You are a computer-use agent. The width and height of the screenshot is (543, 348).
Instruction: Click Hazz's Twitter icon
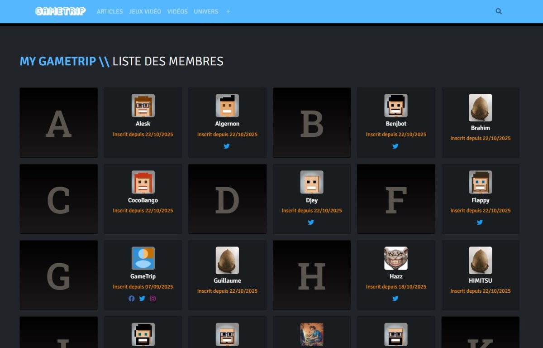pyautogui.click(x=395, y=298)
